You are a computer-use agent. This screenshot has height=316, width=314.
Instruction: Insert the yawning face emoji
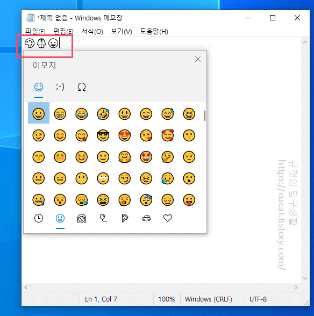point(125,200)
